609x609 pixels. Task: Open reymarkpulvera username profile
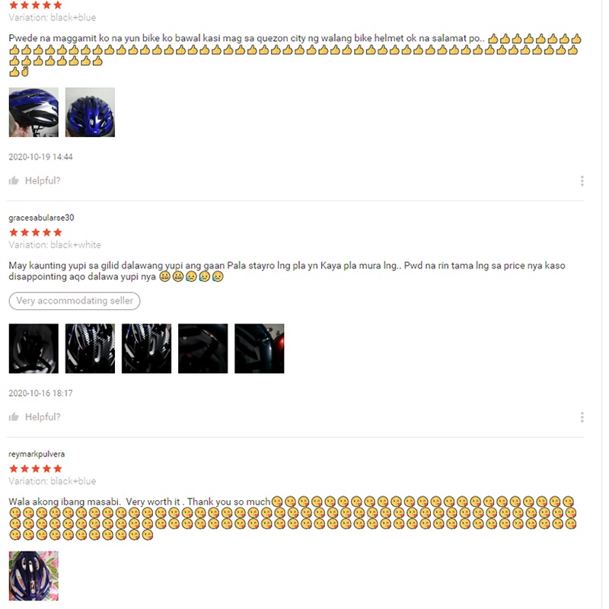[37, 454]
